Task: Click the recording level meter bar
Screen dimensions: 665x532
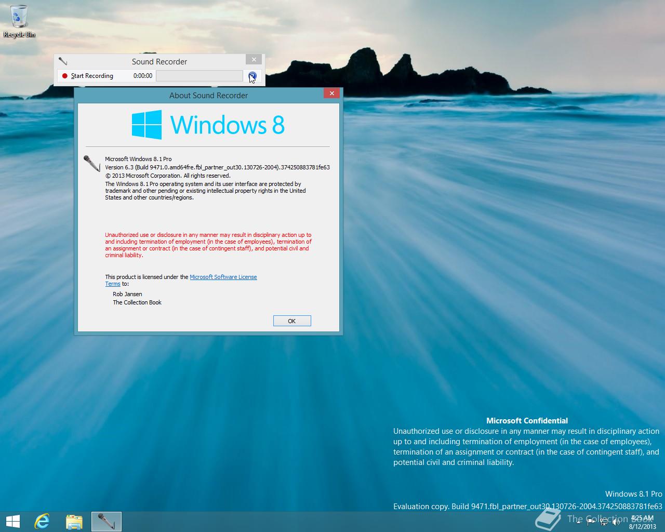Action: click(199, 76)
